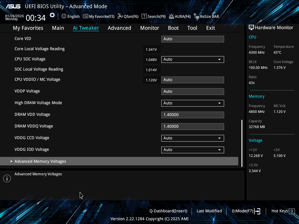Click the settings gear icon
299x224 pixels.
coord(52,15)
